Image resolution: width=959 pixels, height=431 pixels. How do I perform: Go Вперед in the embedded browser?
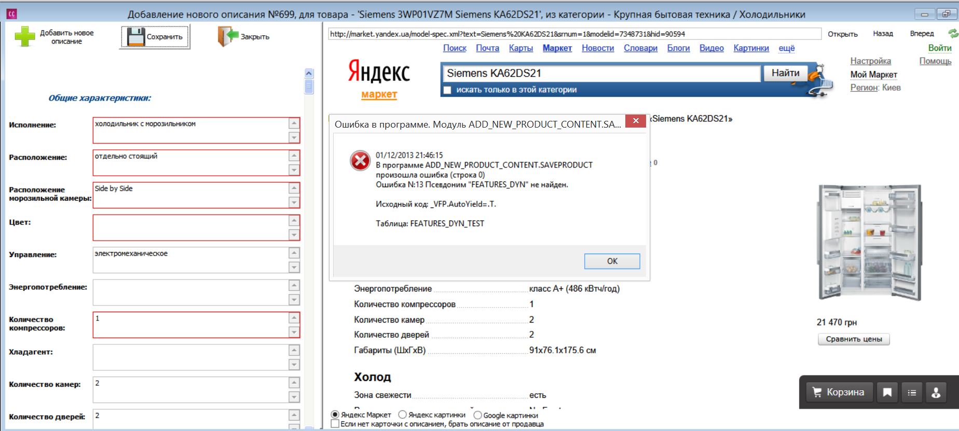click(922, 34)
